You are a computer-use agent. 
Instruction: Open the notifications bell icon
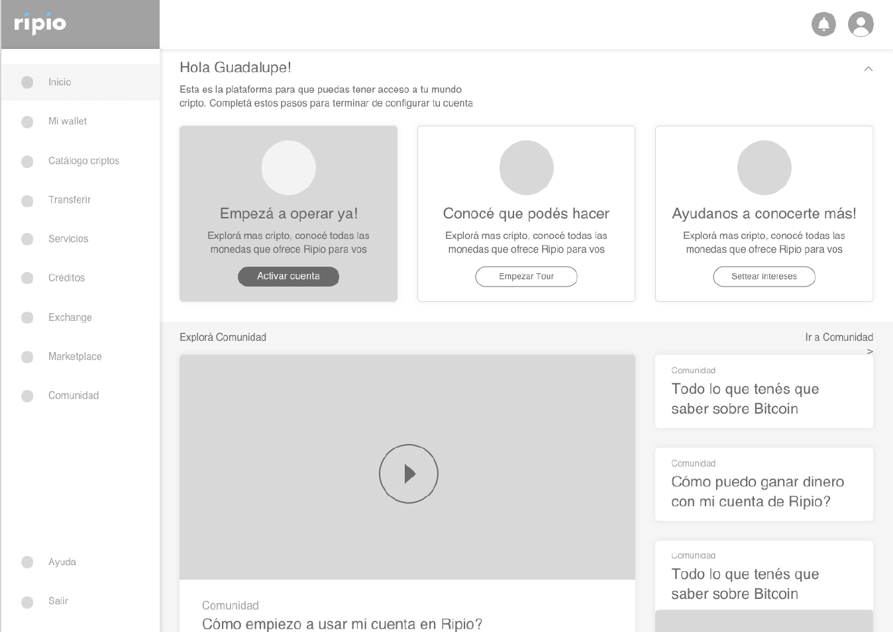pos(823,24)
